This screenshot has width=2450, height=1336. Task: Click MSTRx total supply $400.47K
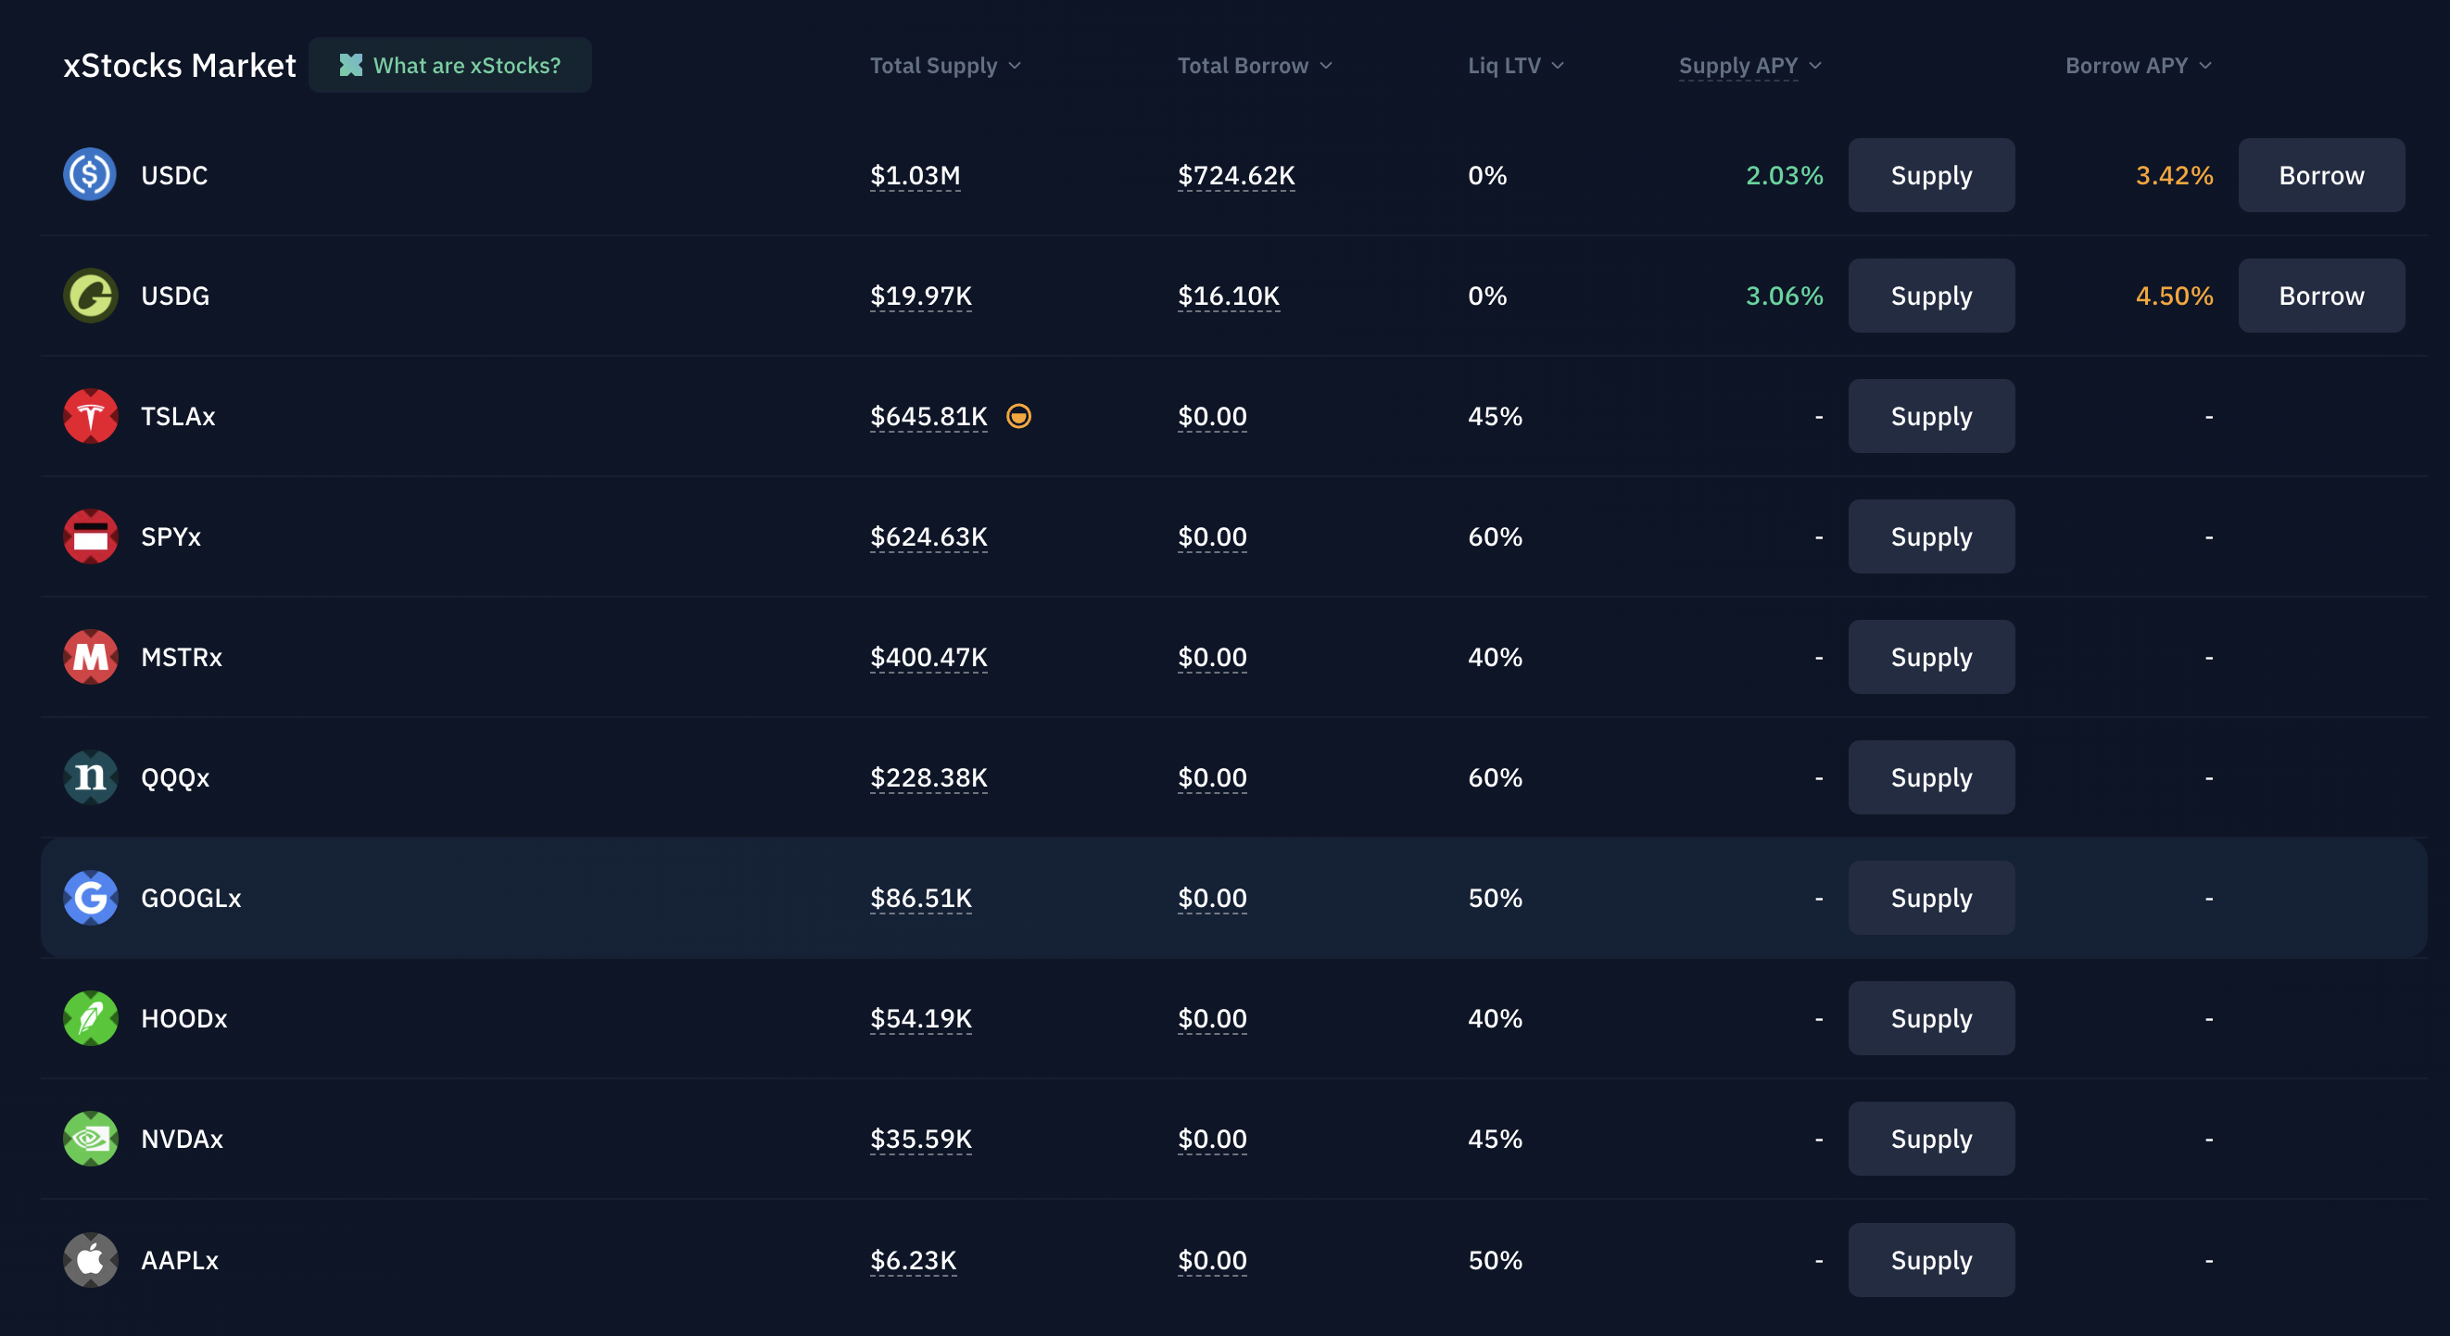pyautogui.click(x=928, y=658)
